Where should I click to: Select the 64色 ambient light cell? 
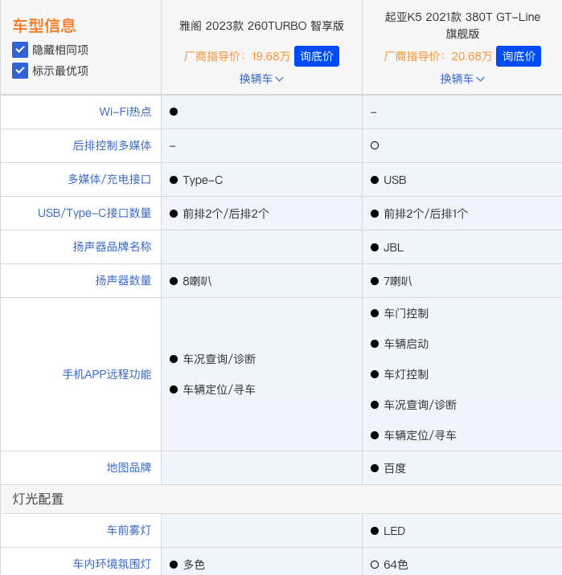[396, 565]
